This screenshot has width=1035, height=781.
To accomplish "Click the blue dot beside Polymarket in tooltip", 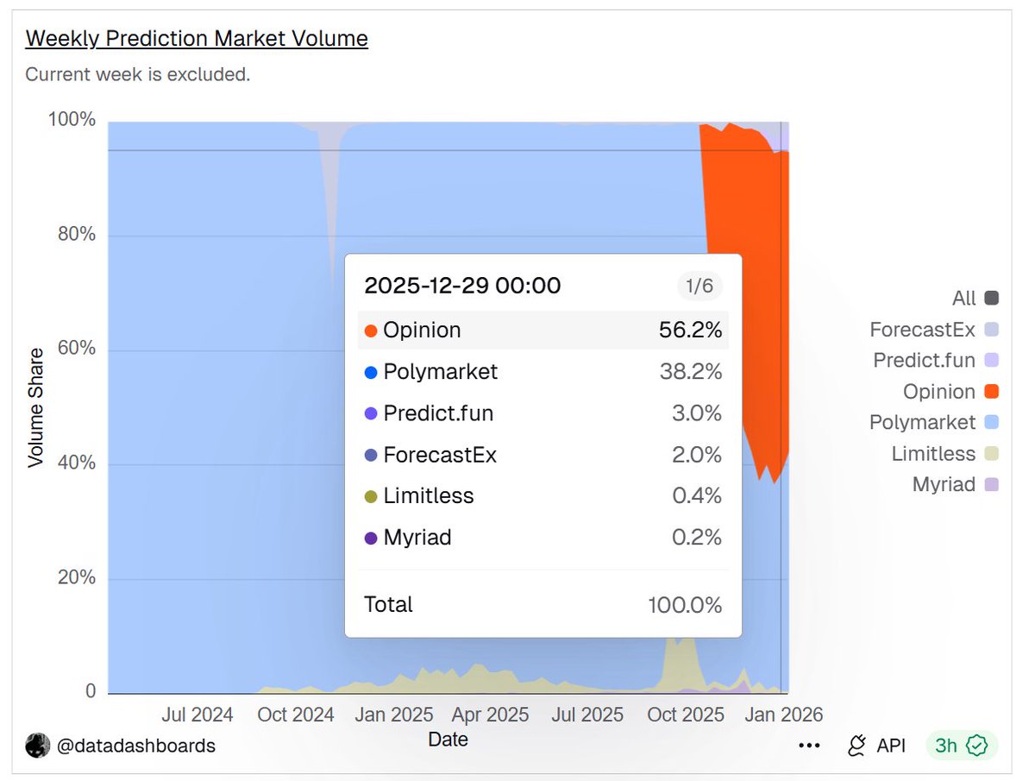I will pyautogui.click(x=371, y=373).
